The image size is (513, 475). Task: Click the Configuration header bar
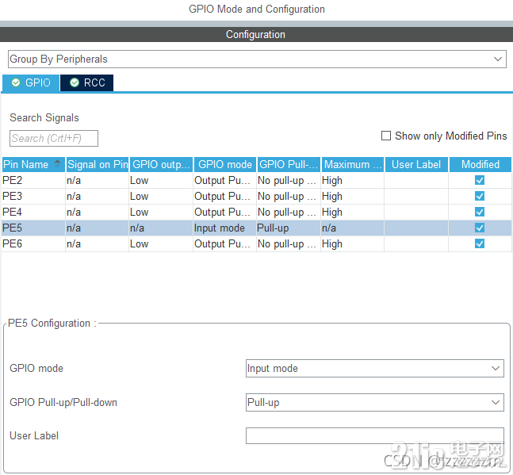[x=257, y=34]
